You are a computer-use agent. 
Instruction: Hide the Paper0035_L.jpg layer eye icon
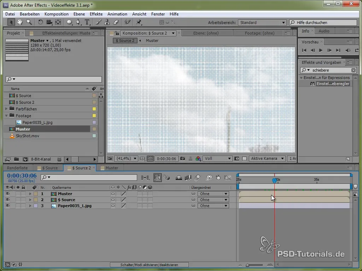point(7,206)
